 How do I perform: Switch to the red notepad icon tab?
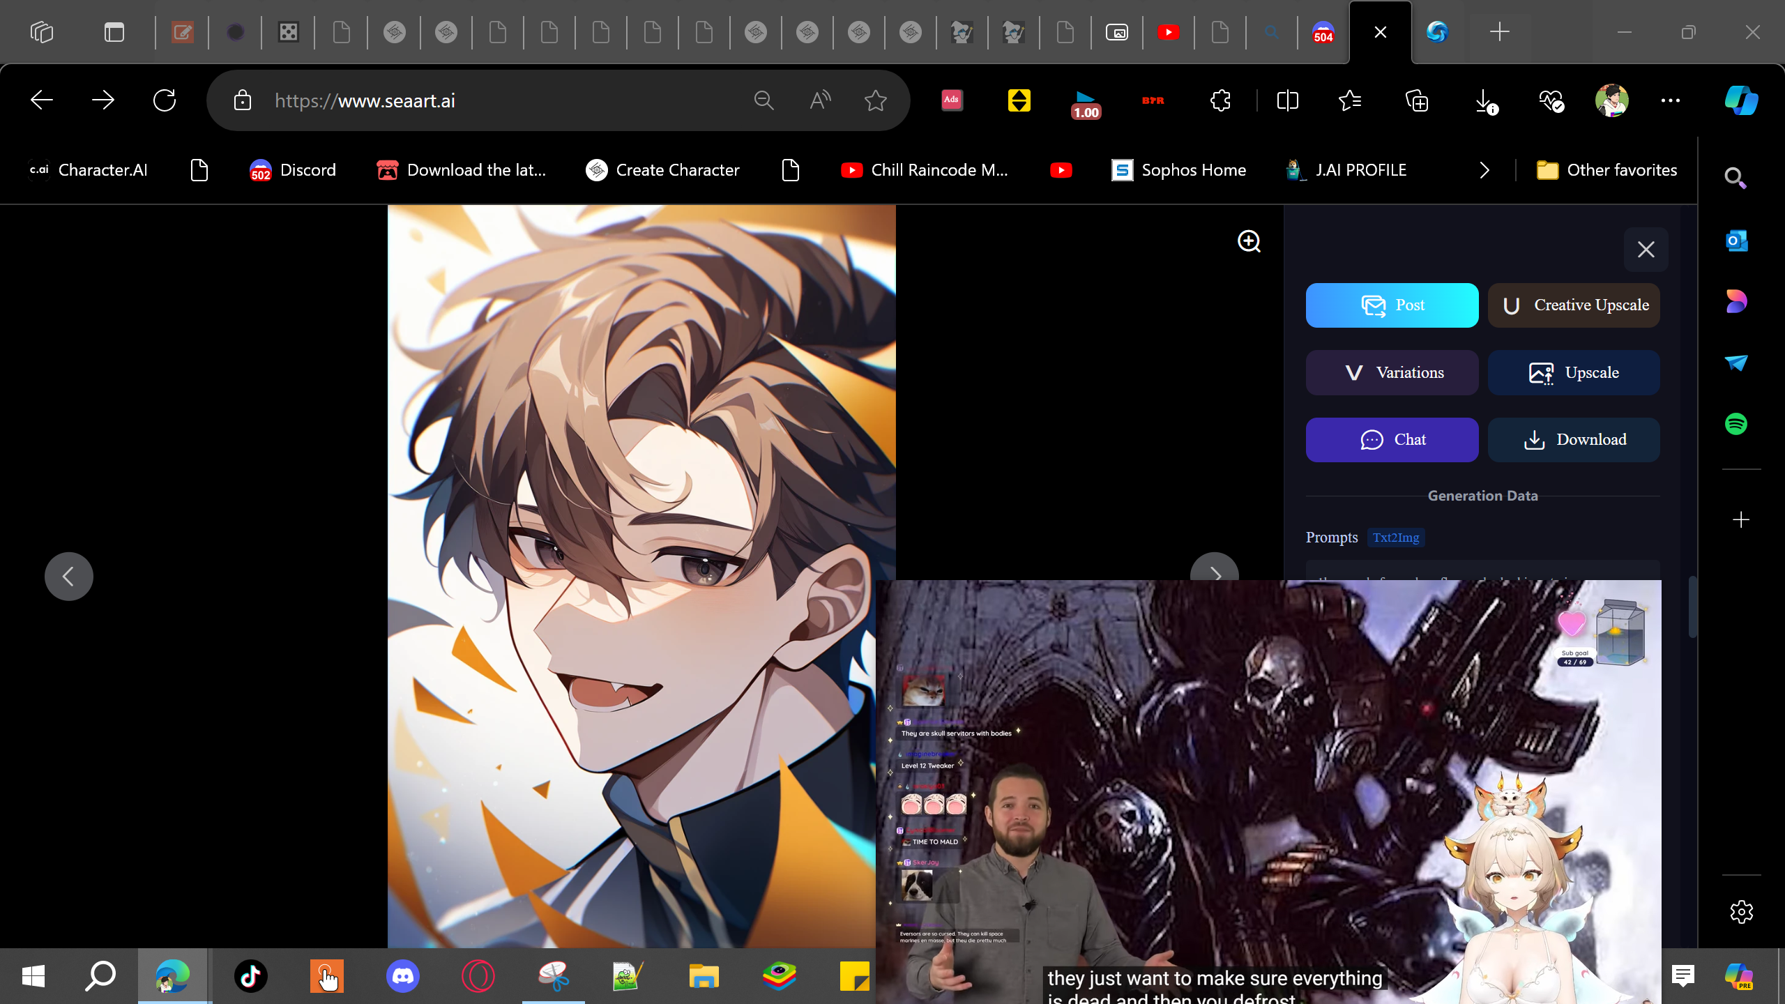tap(183, 32)
